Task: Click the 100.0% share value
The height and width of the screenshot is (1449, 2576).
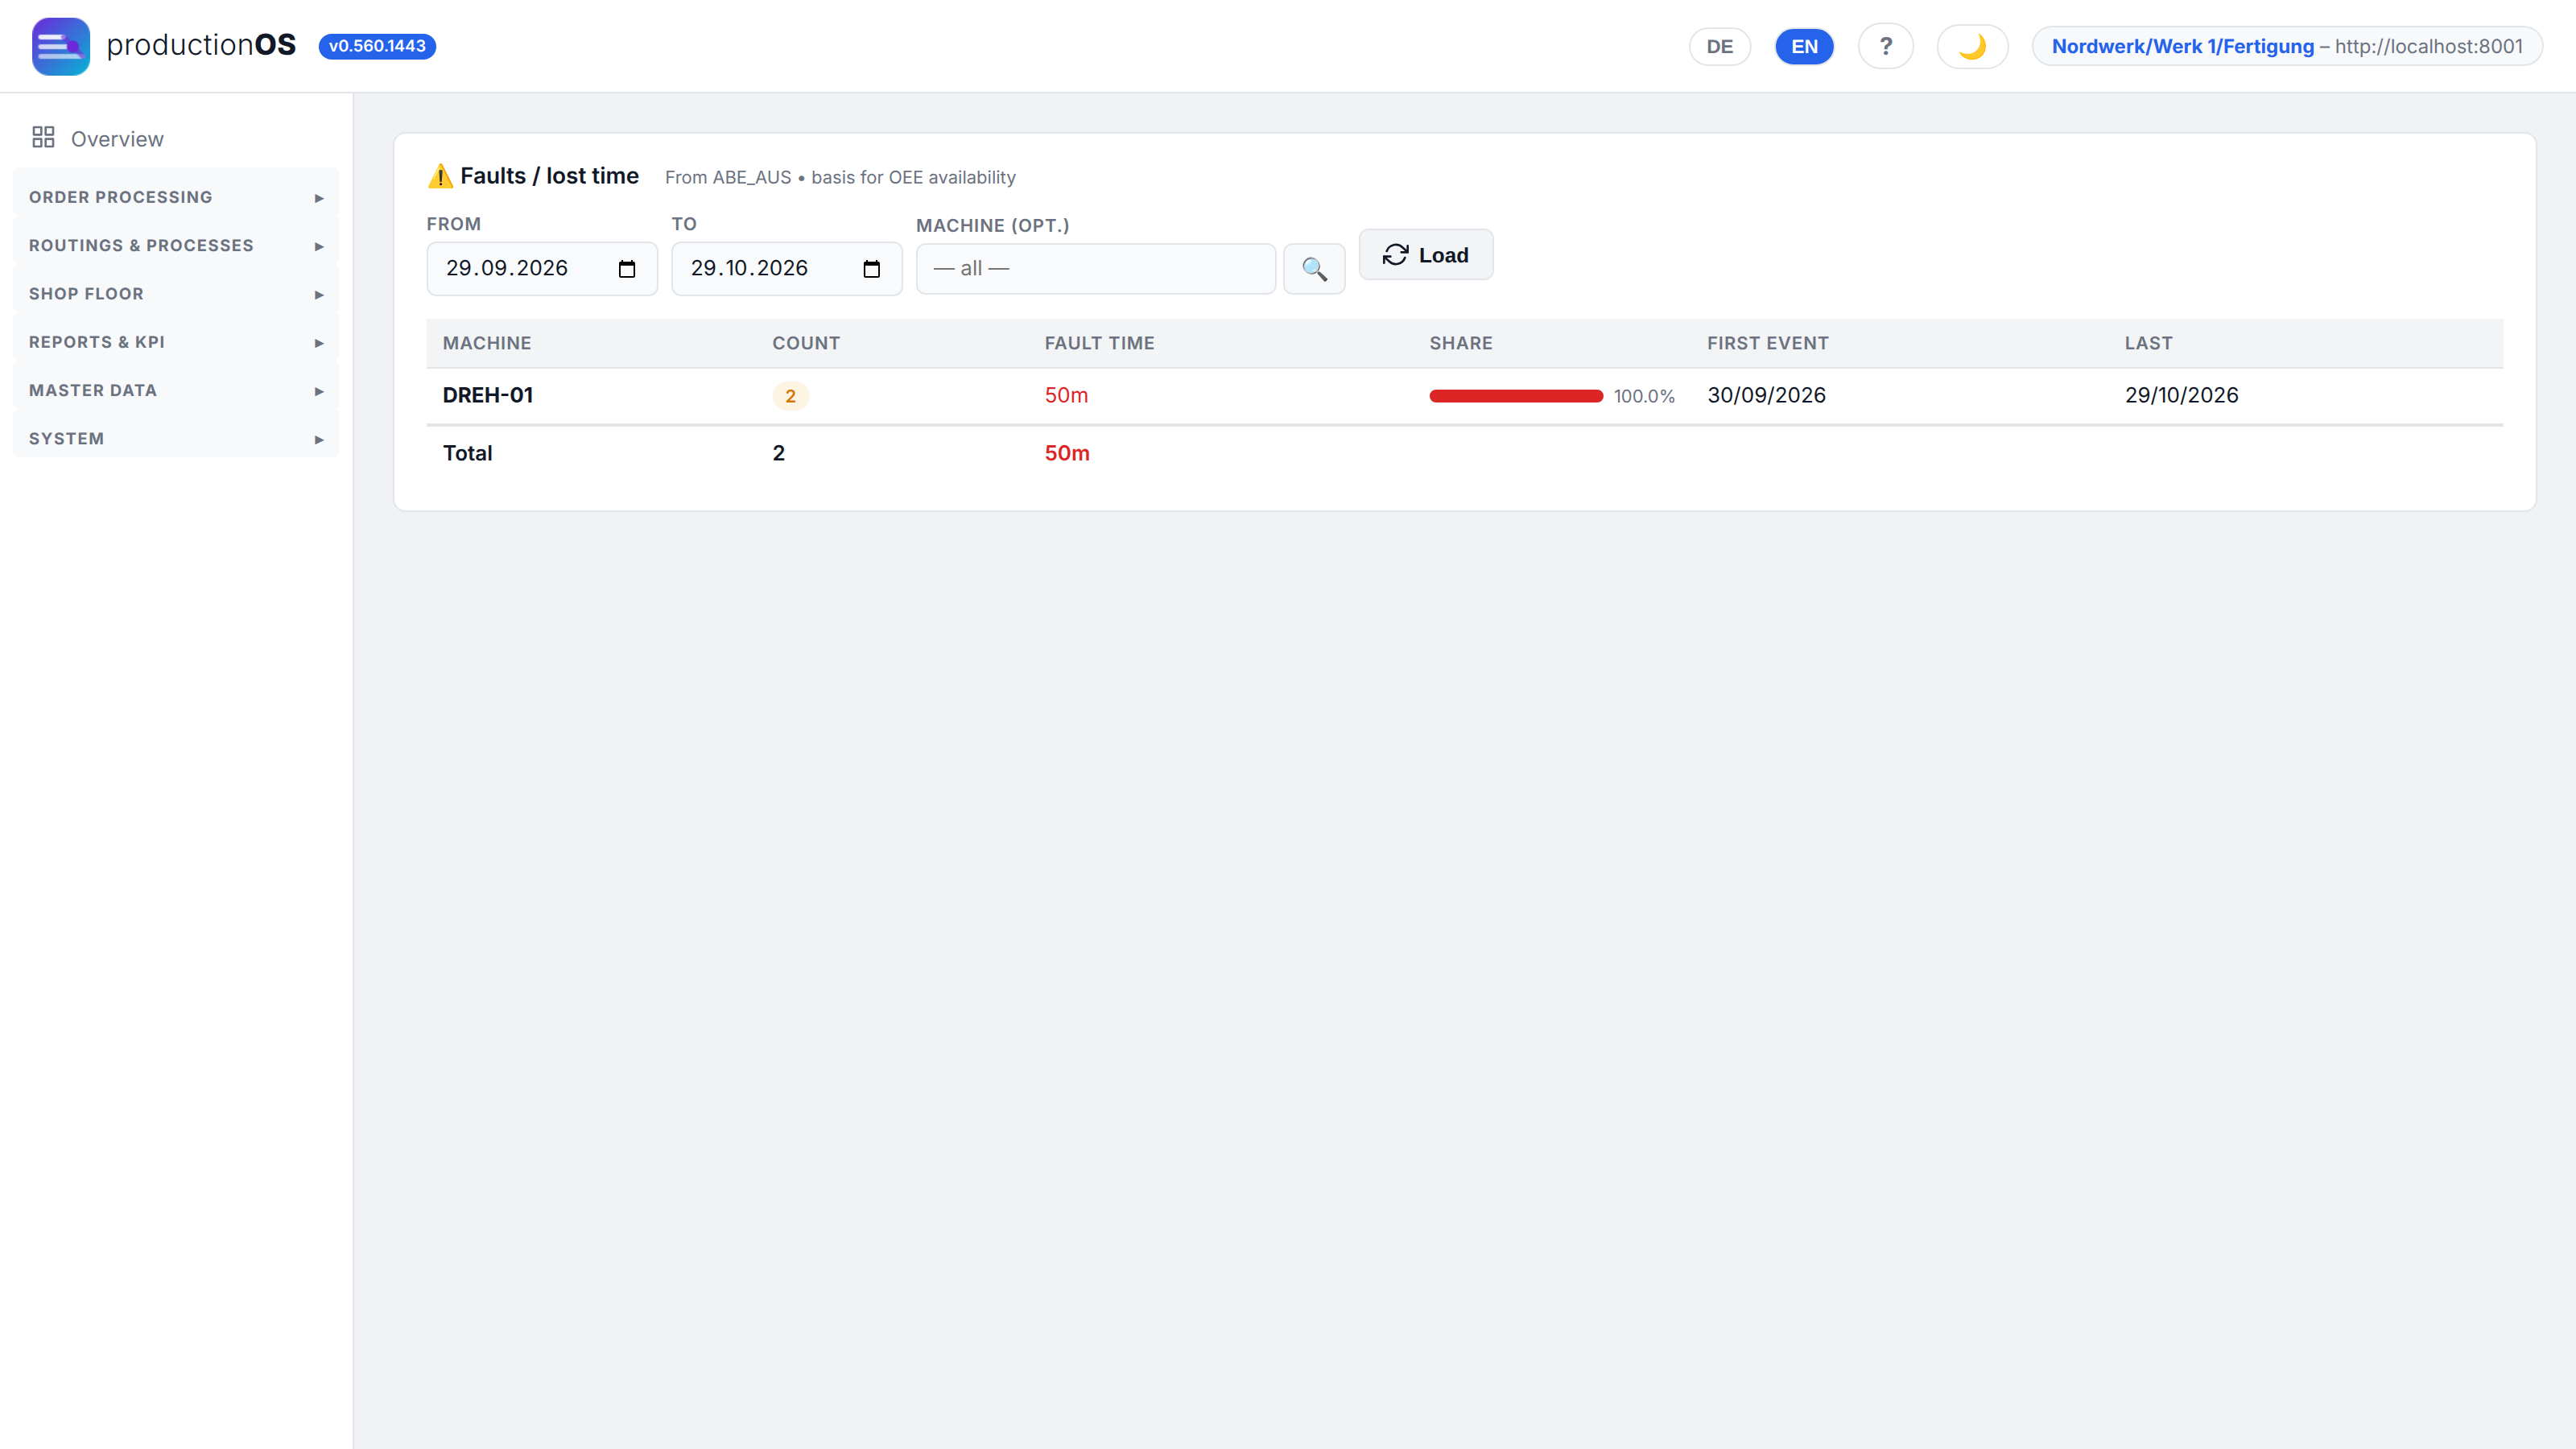Action: 1644,396
